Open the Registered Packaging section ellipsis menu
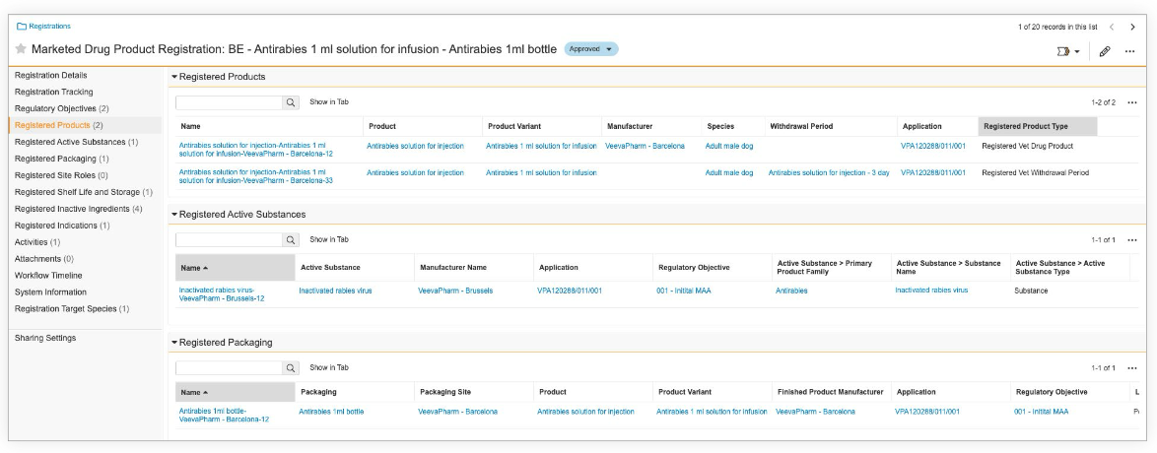 (1132, 368)
